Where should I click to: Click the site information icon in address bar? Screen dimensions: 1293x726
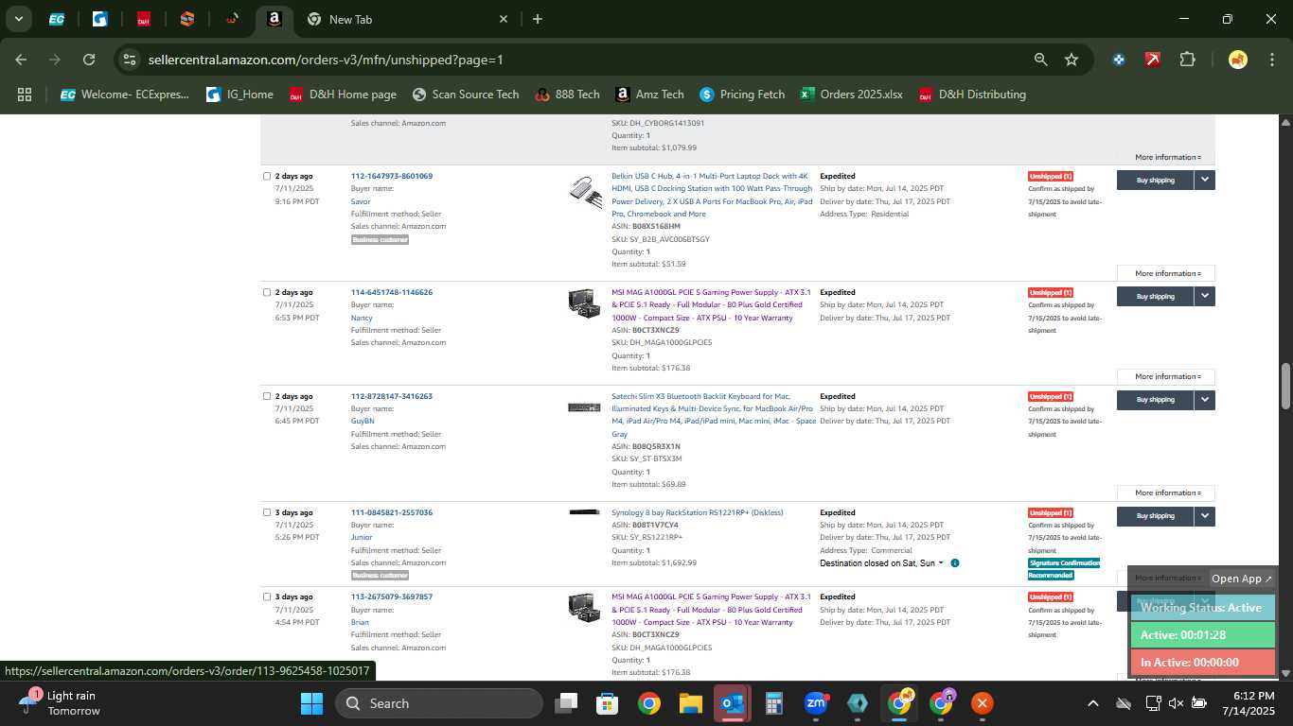pyautogui.click(x=130, y=60)
